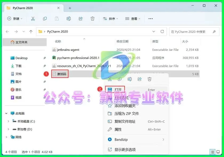Expand the Bandizip submenu

click(163, 139)
